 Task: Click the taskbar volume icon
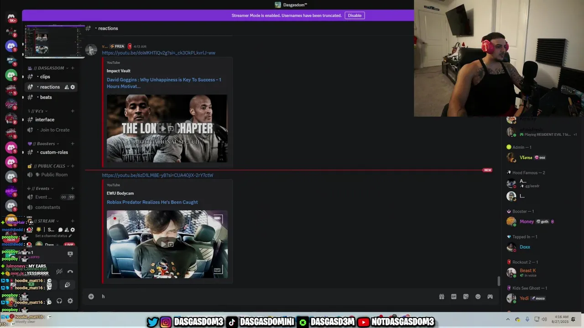coord(544,319)
